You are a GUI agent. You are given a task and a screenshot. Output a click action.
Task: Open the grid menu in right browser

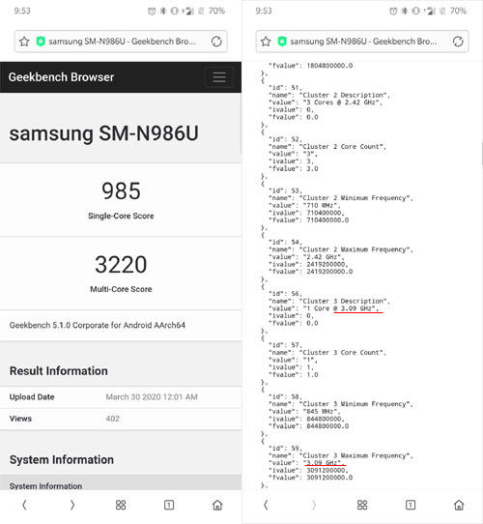click(x=362, y=505)
